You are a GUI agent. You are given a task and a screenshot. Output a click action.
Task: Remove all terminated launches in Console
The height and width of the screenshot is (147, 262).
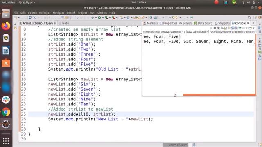point(218,28)
